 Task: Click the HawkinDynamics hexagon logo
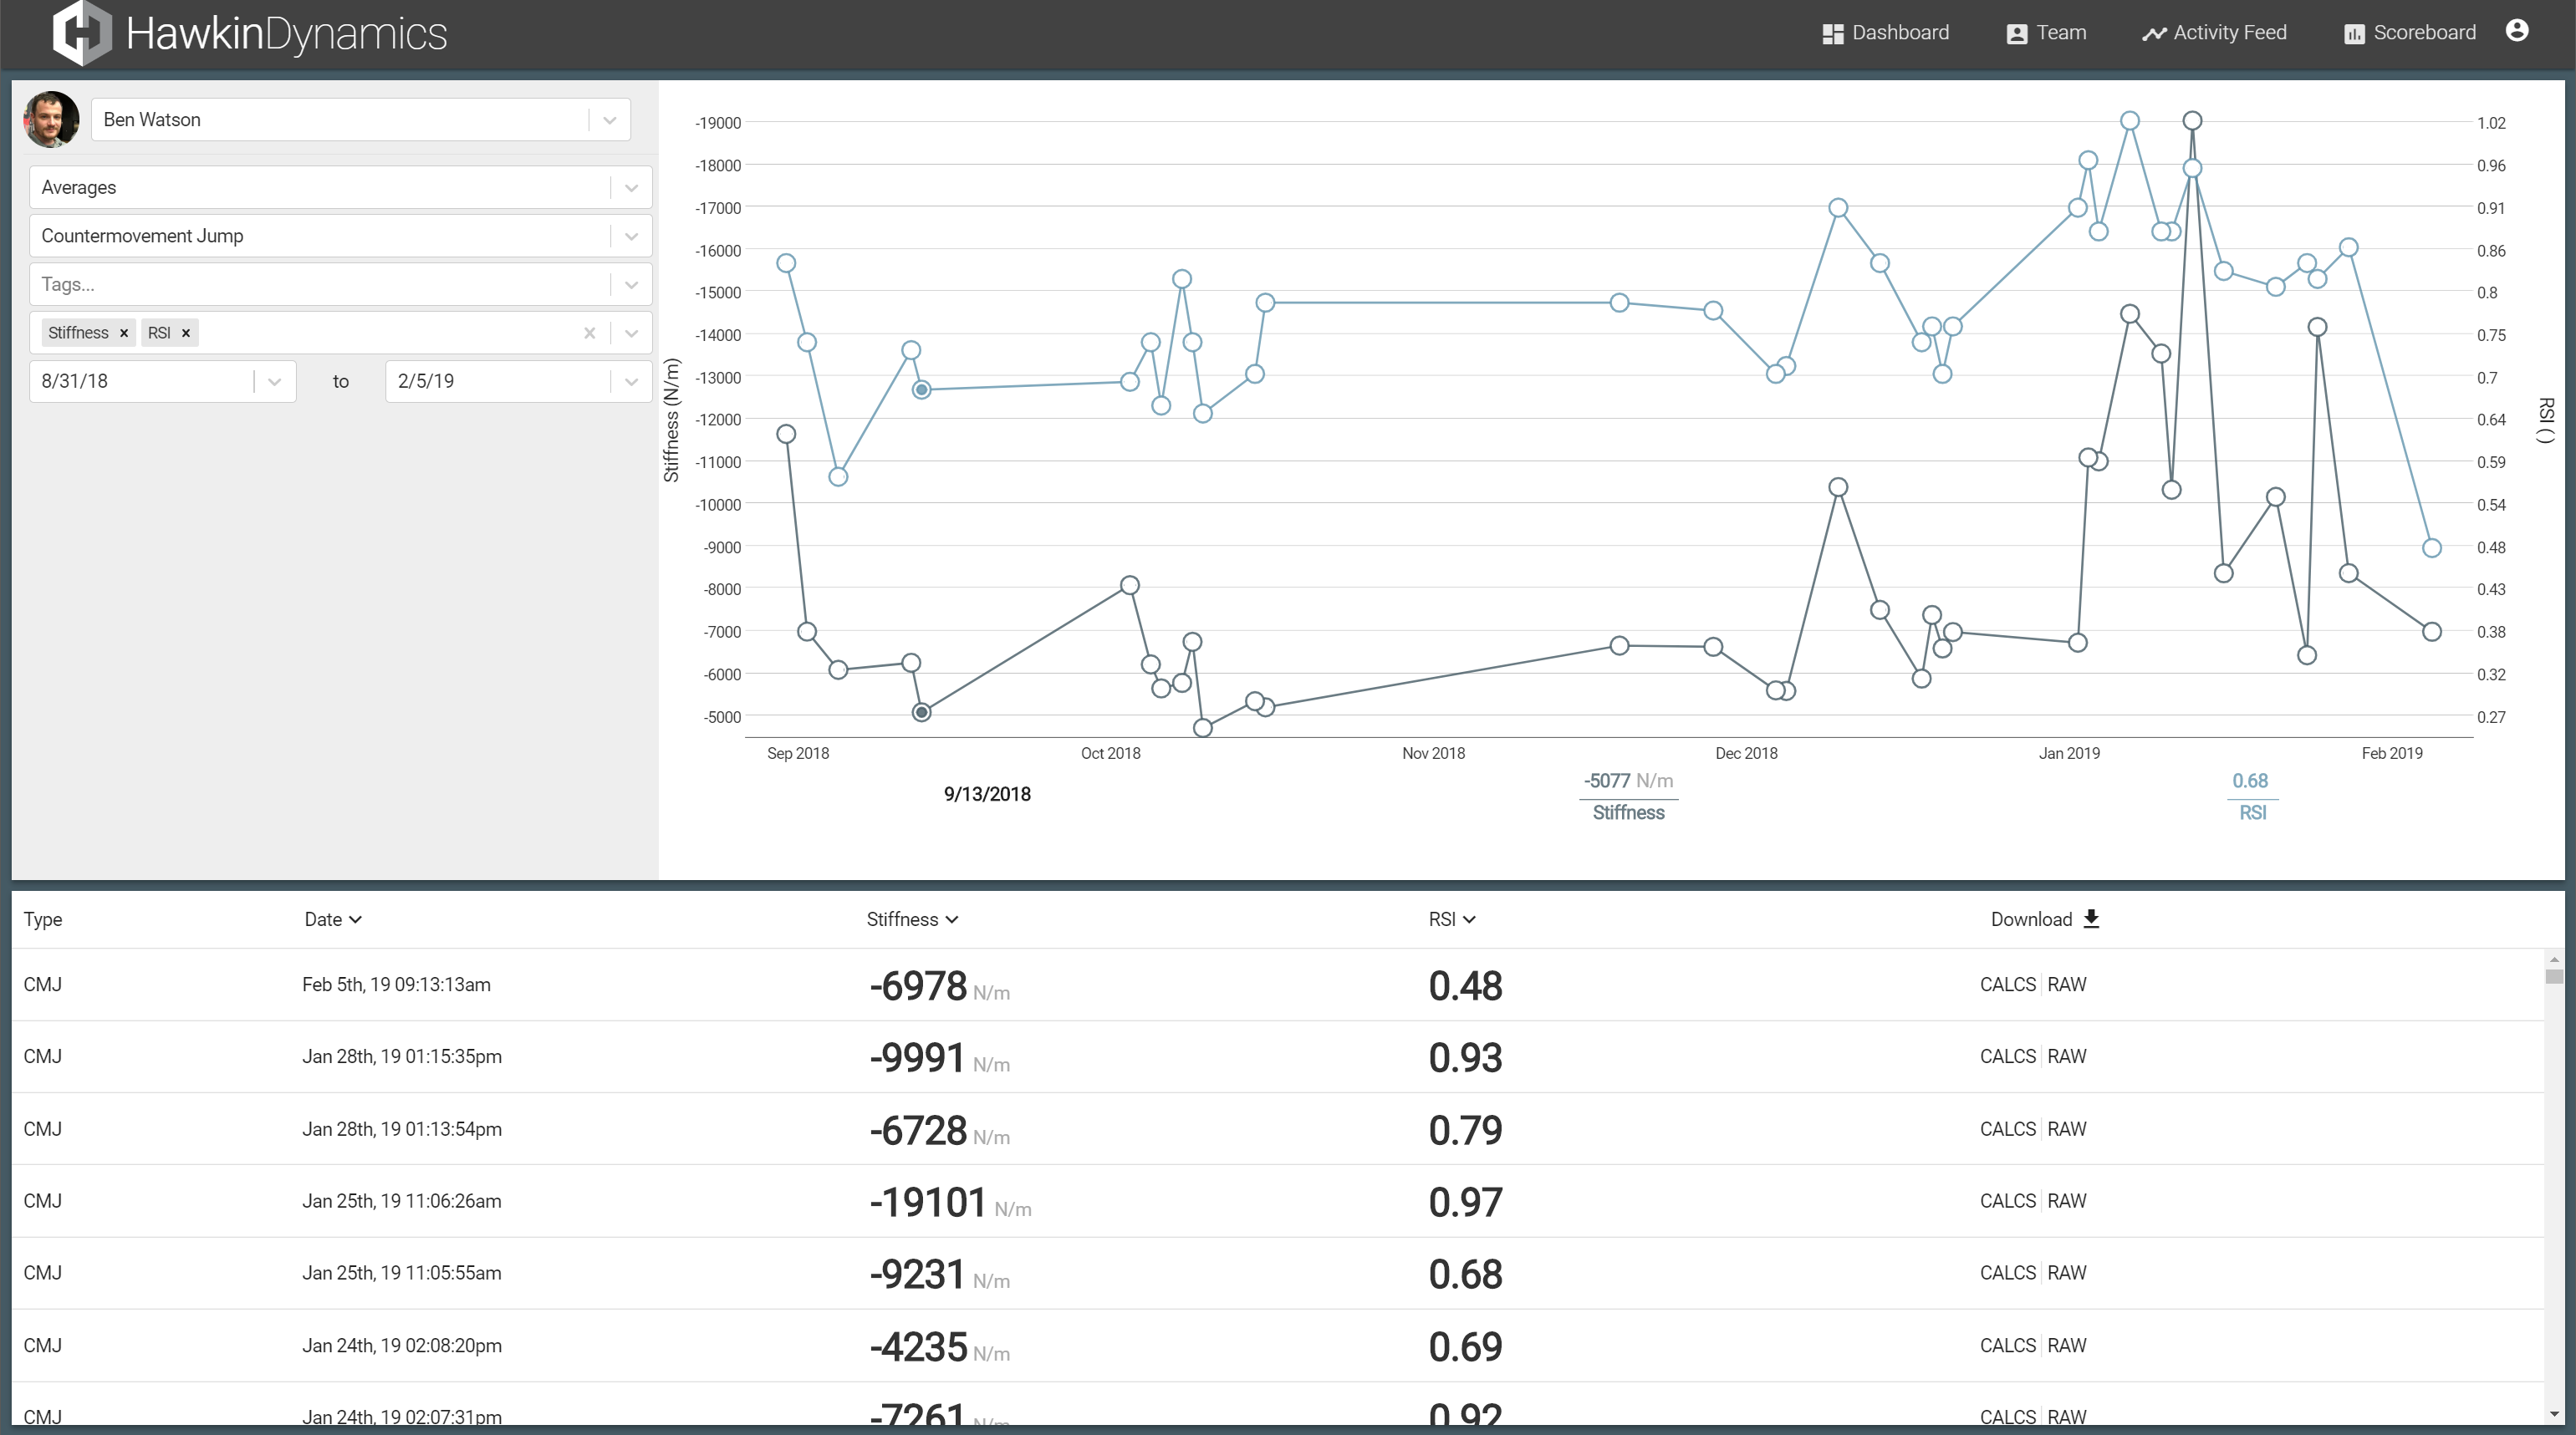83,33
